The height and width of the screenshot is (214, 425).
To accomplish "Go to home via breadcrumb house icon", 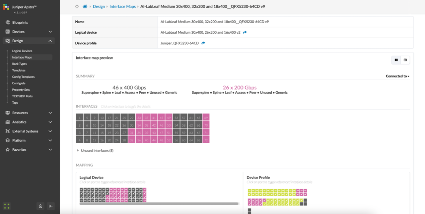I will (85, 7).
